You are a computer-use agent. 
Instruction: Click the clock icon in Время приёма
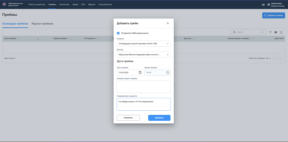coord(168,72)
